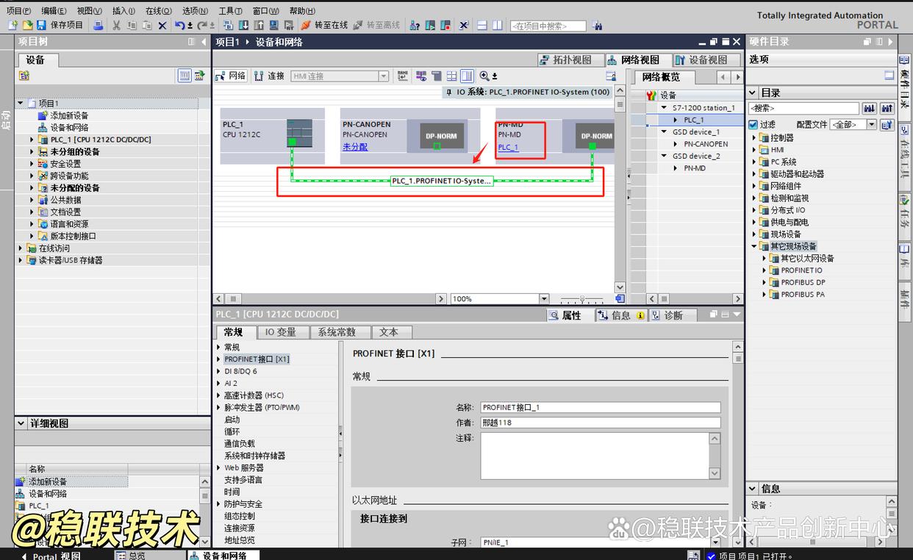Open the Online (在线) menu

158,10
